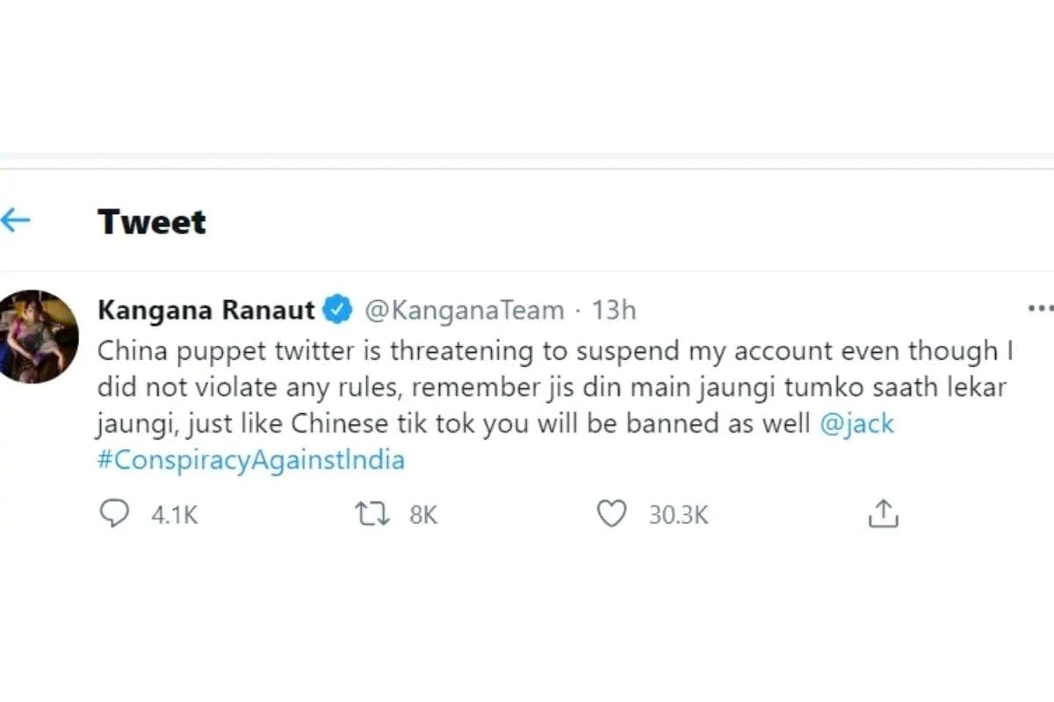Click the line beginning 'did not violate any rules'

pyautogui.click(x=548, y=388)
